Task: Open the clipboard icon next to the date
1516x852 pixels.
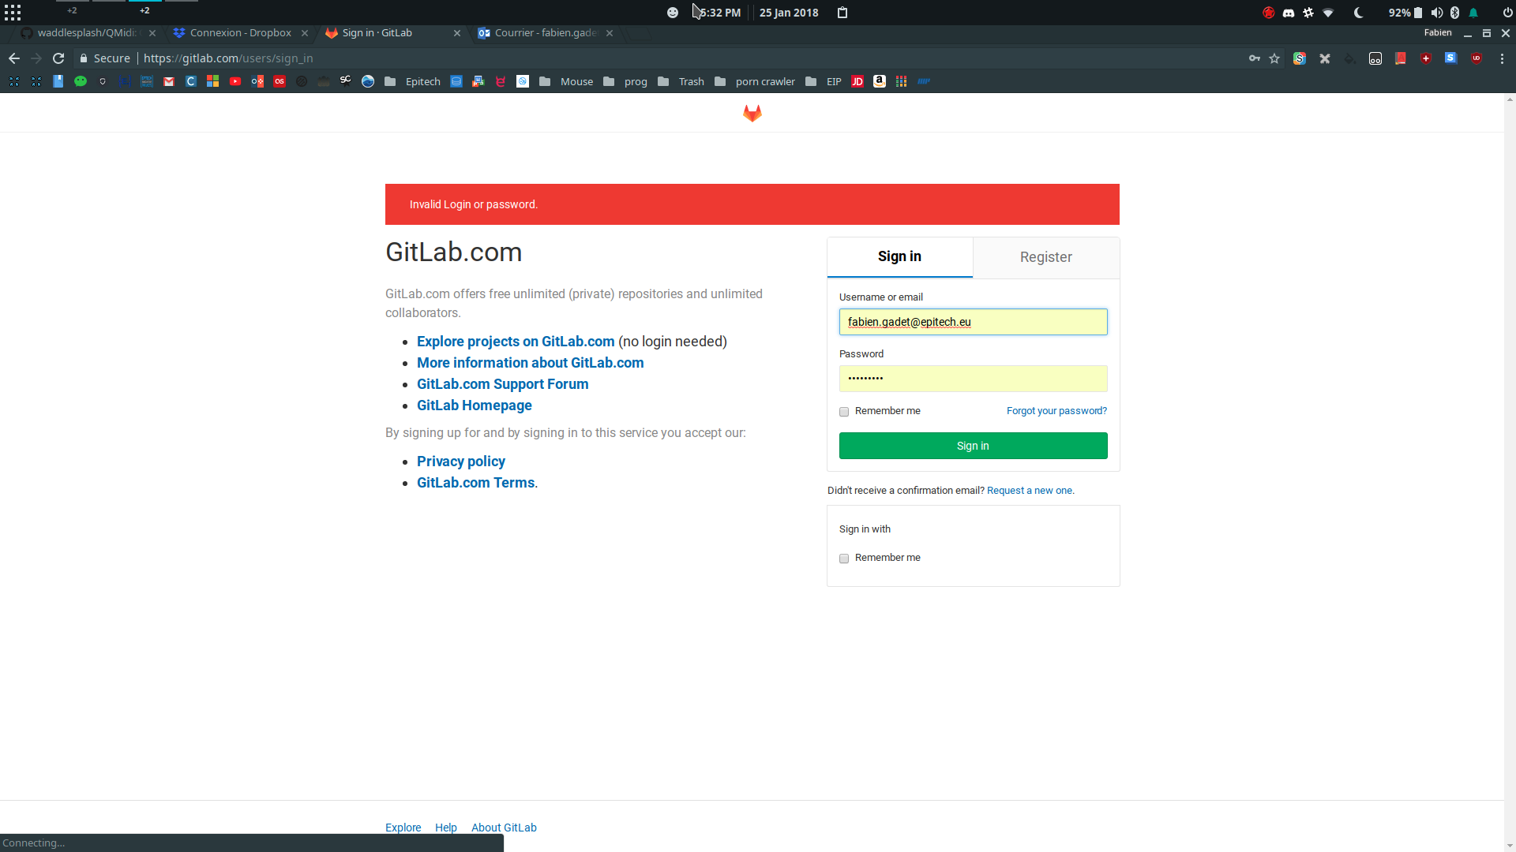Action: click(x=842, y=13)
